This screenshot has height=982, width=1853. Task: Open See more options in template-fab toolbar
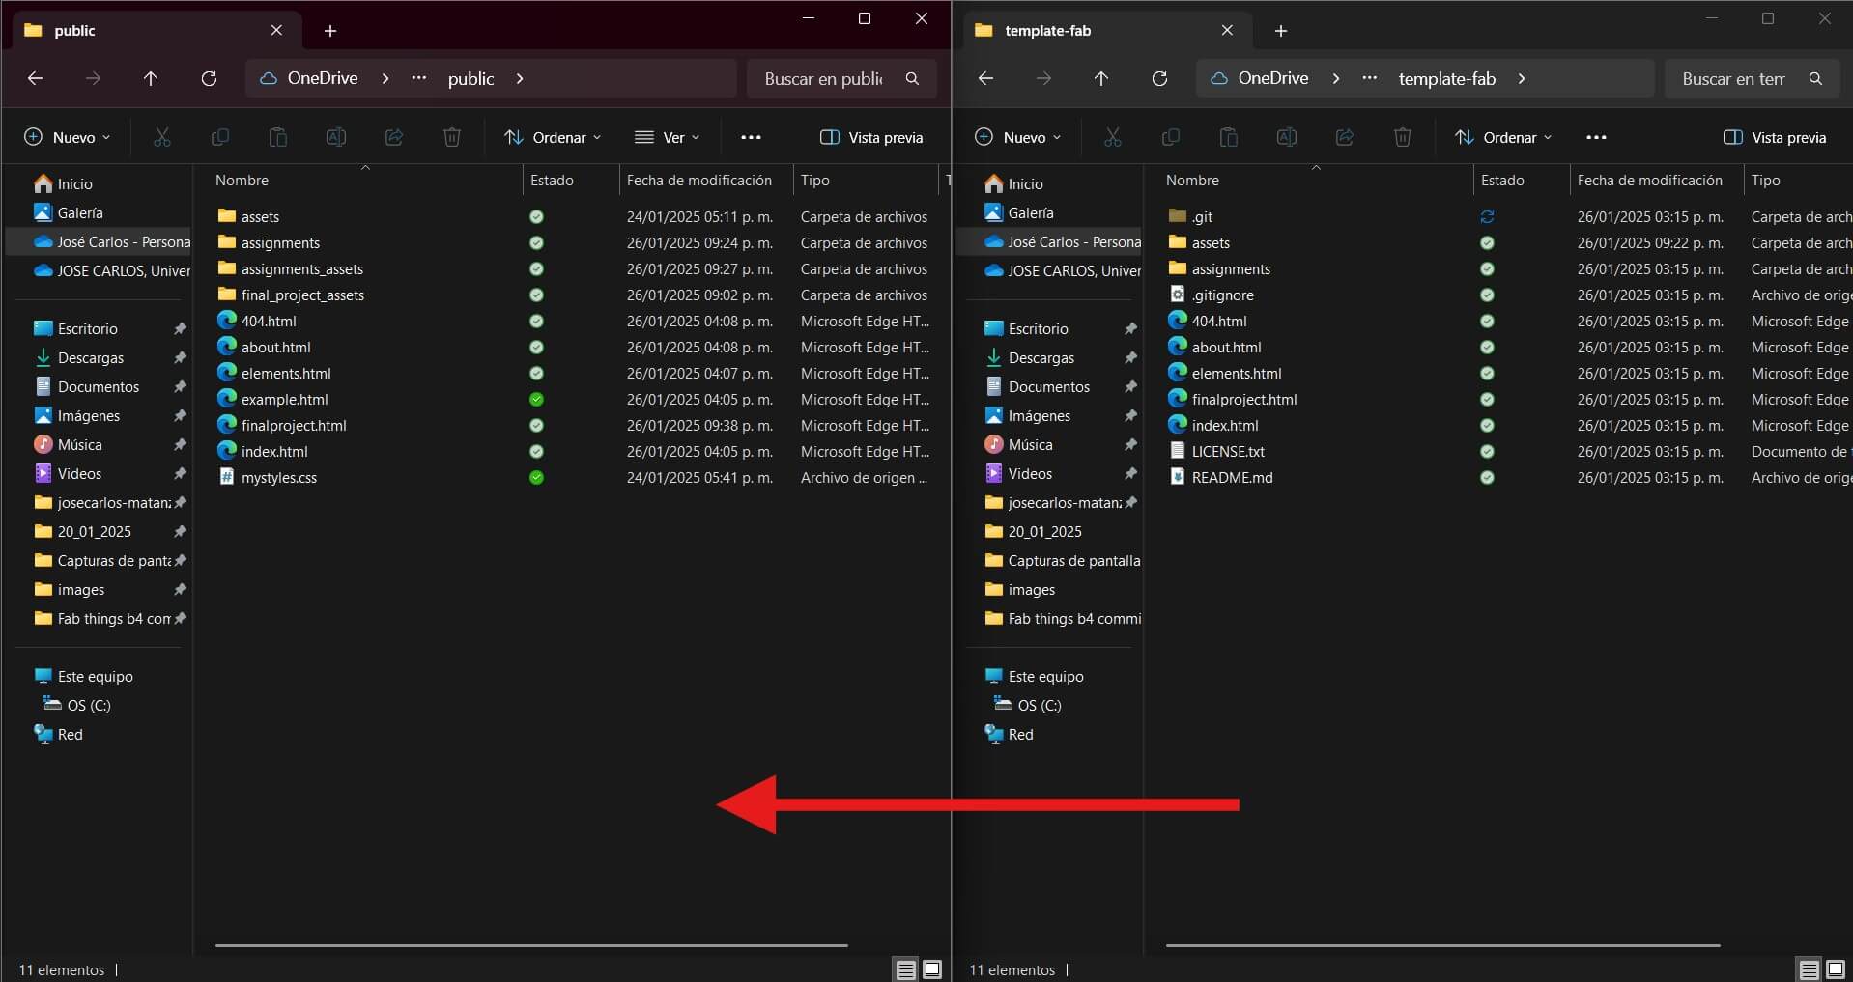pos(1596,137)
